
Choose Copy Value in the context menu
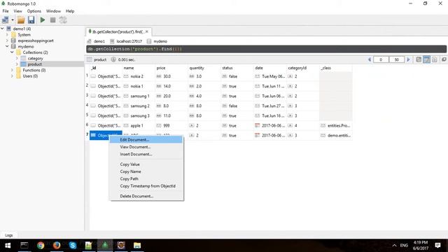[146, 164]
